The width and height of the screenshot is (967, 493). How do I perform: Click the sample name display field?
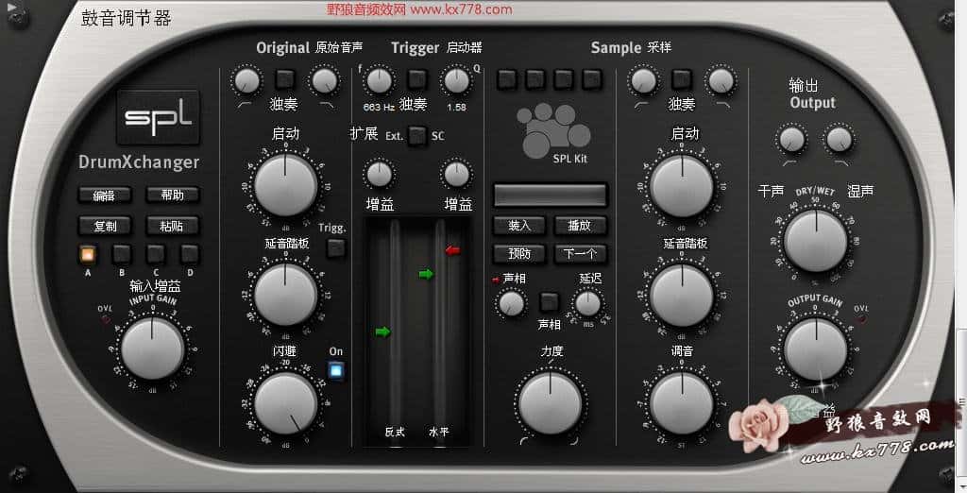coord(551,195)
